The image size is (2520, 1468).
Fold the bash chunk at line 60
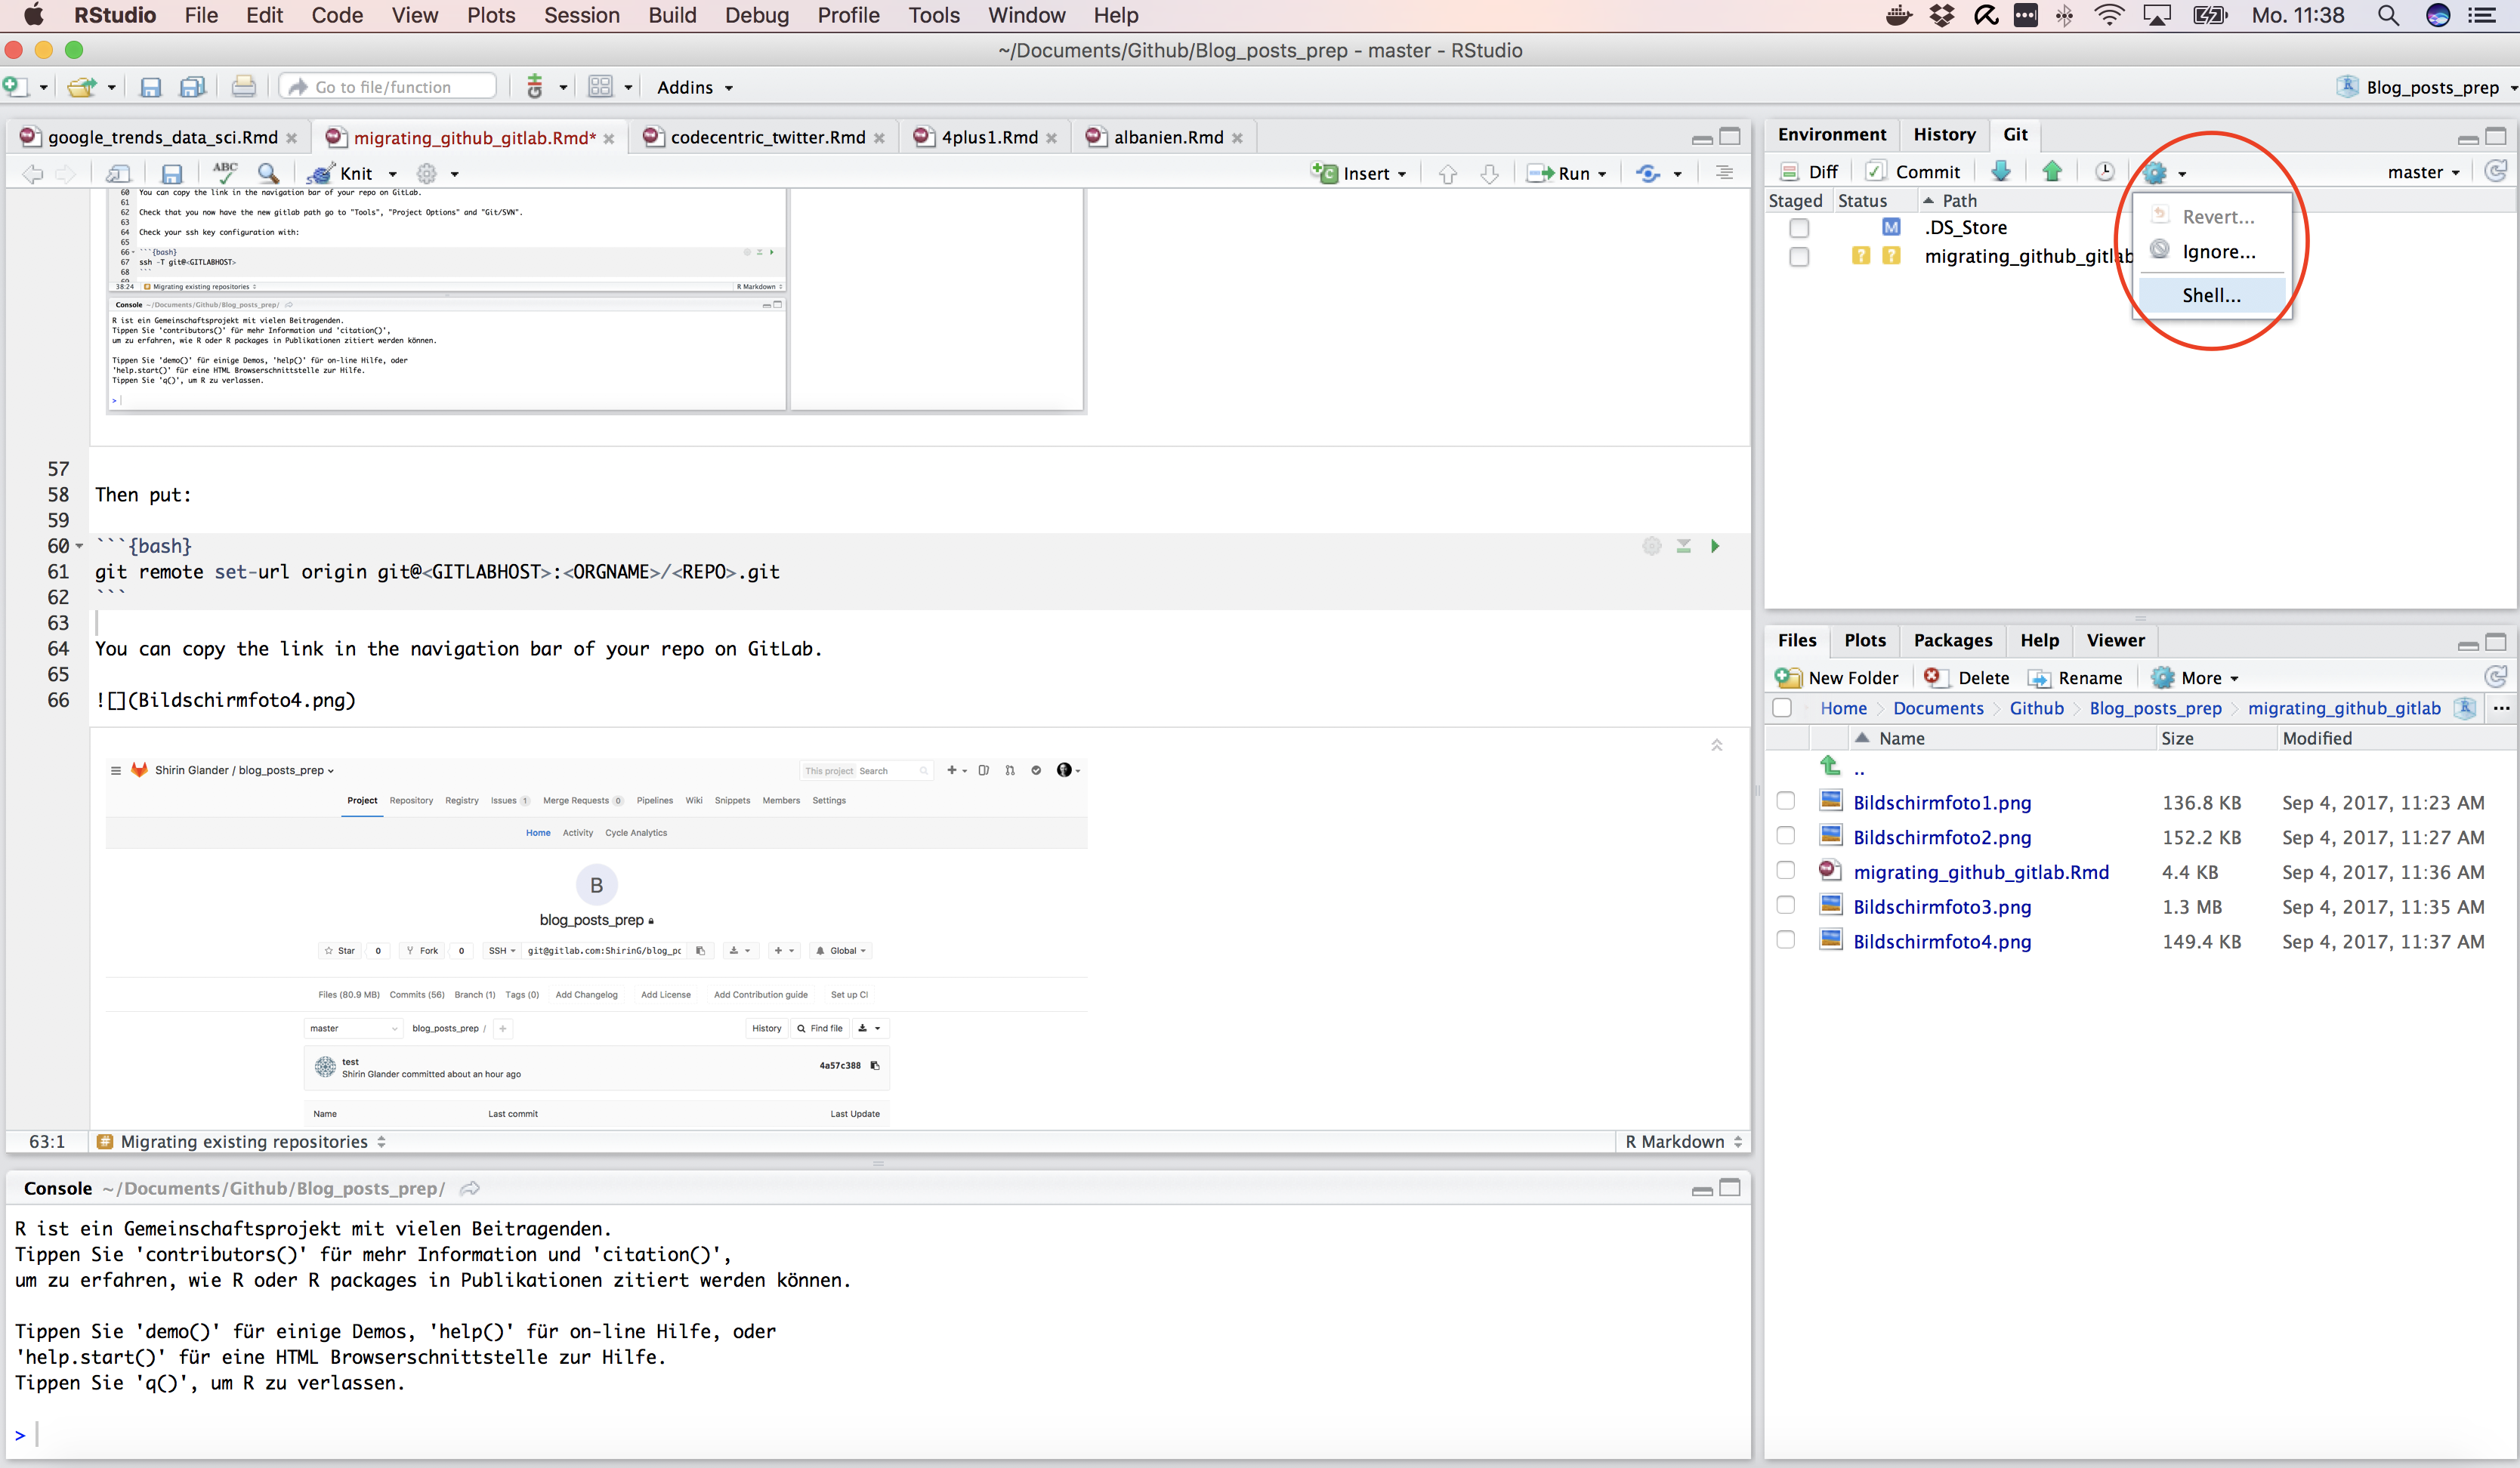pyautogui.click(x=80, y=546)
